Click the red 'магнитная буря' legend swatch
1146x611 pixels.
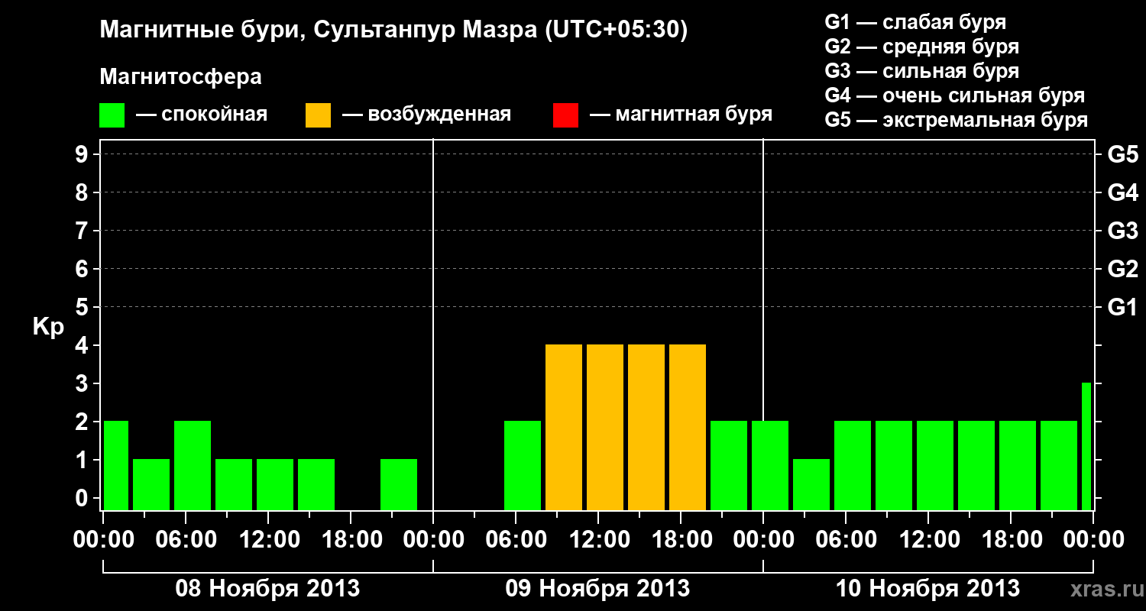tap(565, 115)
